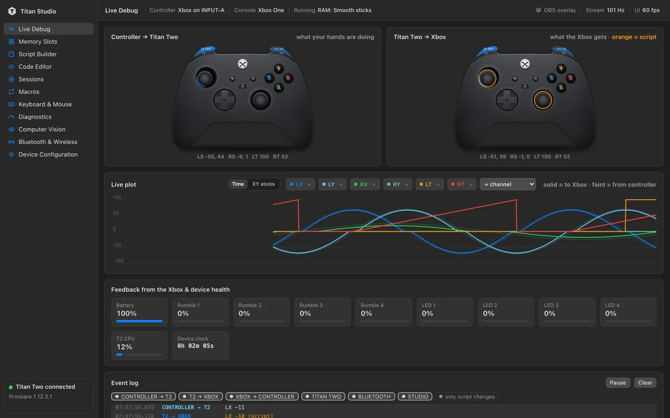The image size is (670, 418).
Task: Click the T2 CPU 12% bar
Action: pyautogui.click(x=139, y=354)
